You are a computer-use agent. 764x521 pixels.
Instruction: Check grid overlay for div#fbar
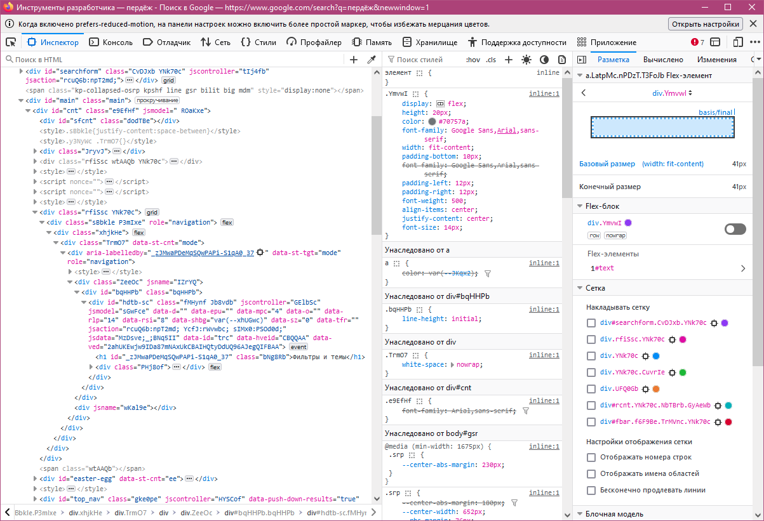591,422
